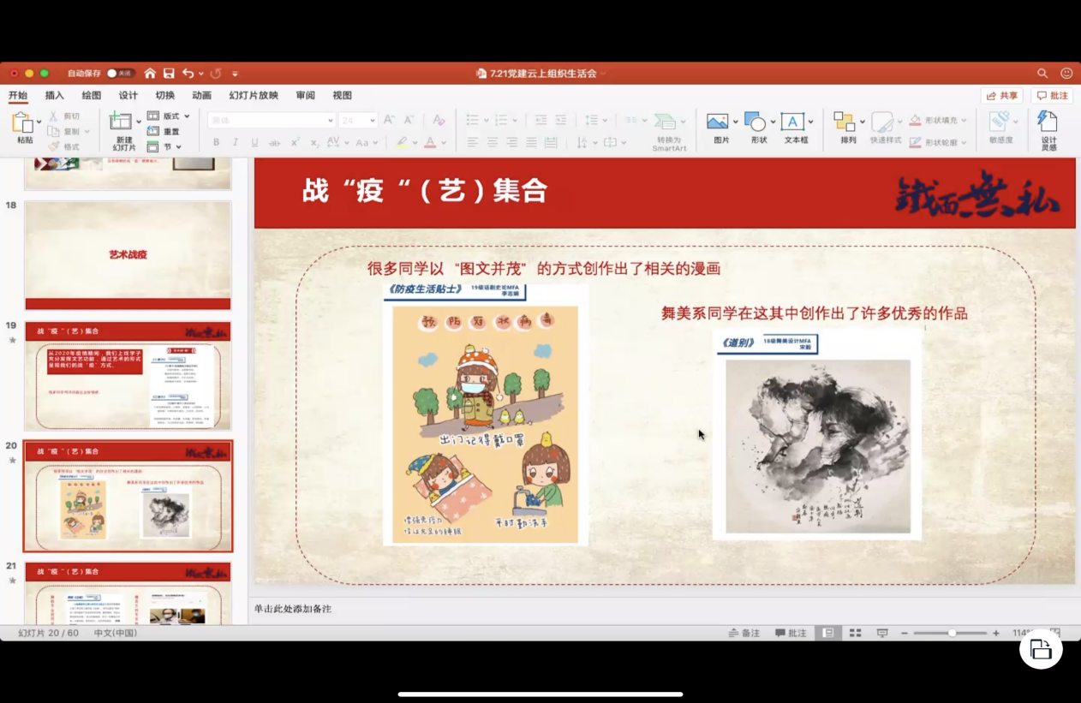Open the 插入 ribbon tab
The width and height of the screenshot is (1081, 703).
pyautogui.click(x=55, y=95)
